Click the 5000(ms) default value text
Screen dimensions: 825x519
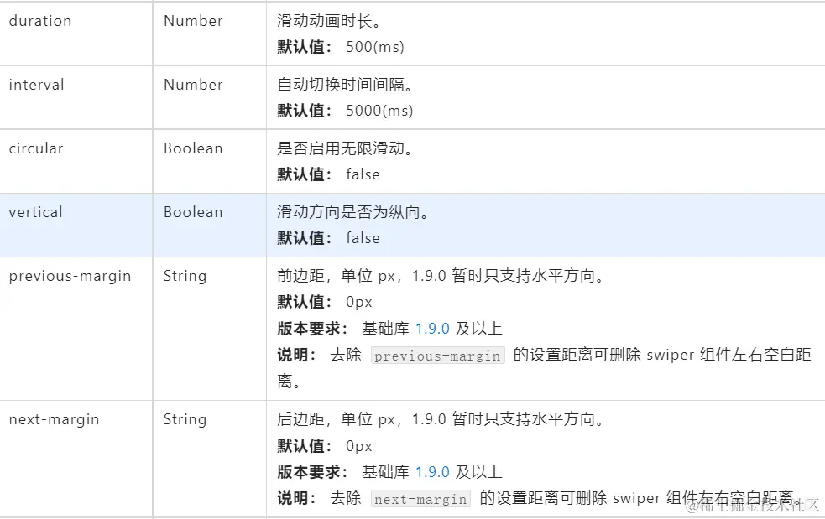pos(379,111)
